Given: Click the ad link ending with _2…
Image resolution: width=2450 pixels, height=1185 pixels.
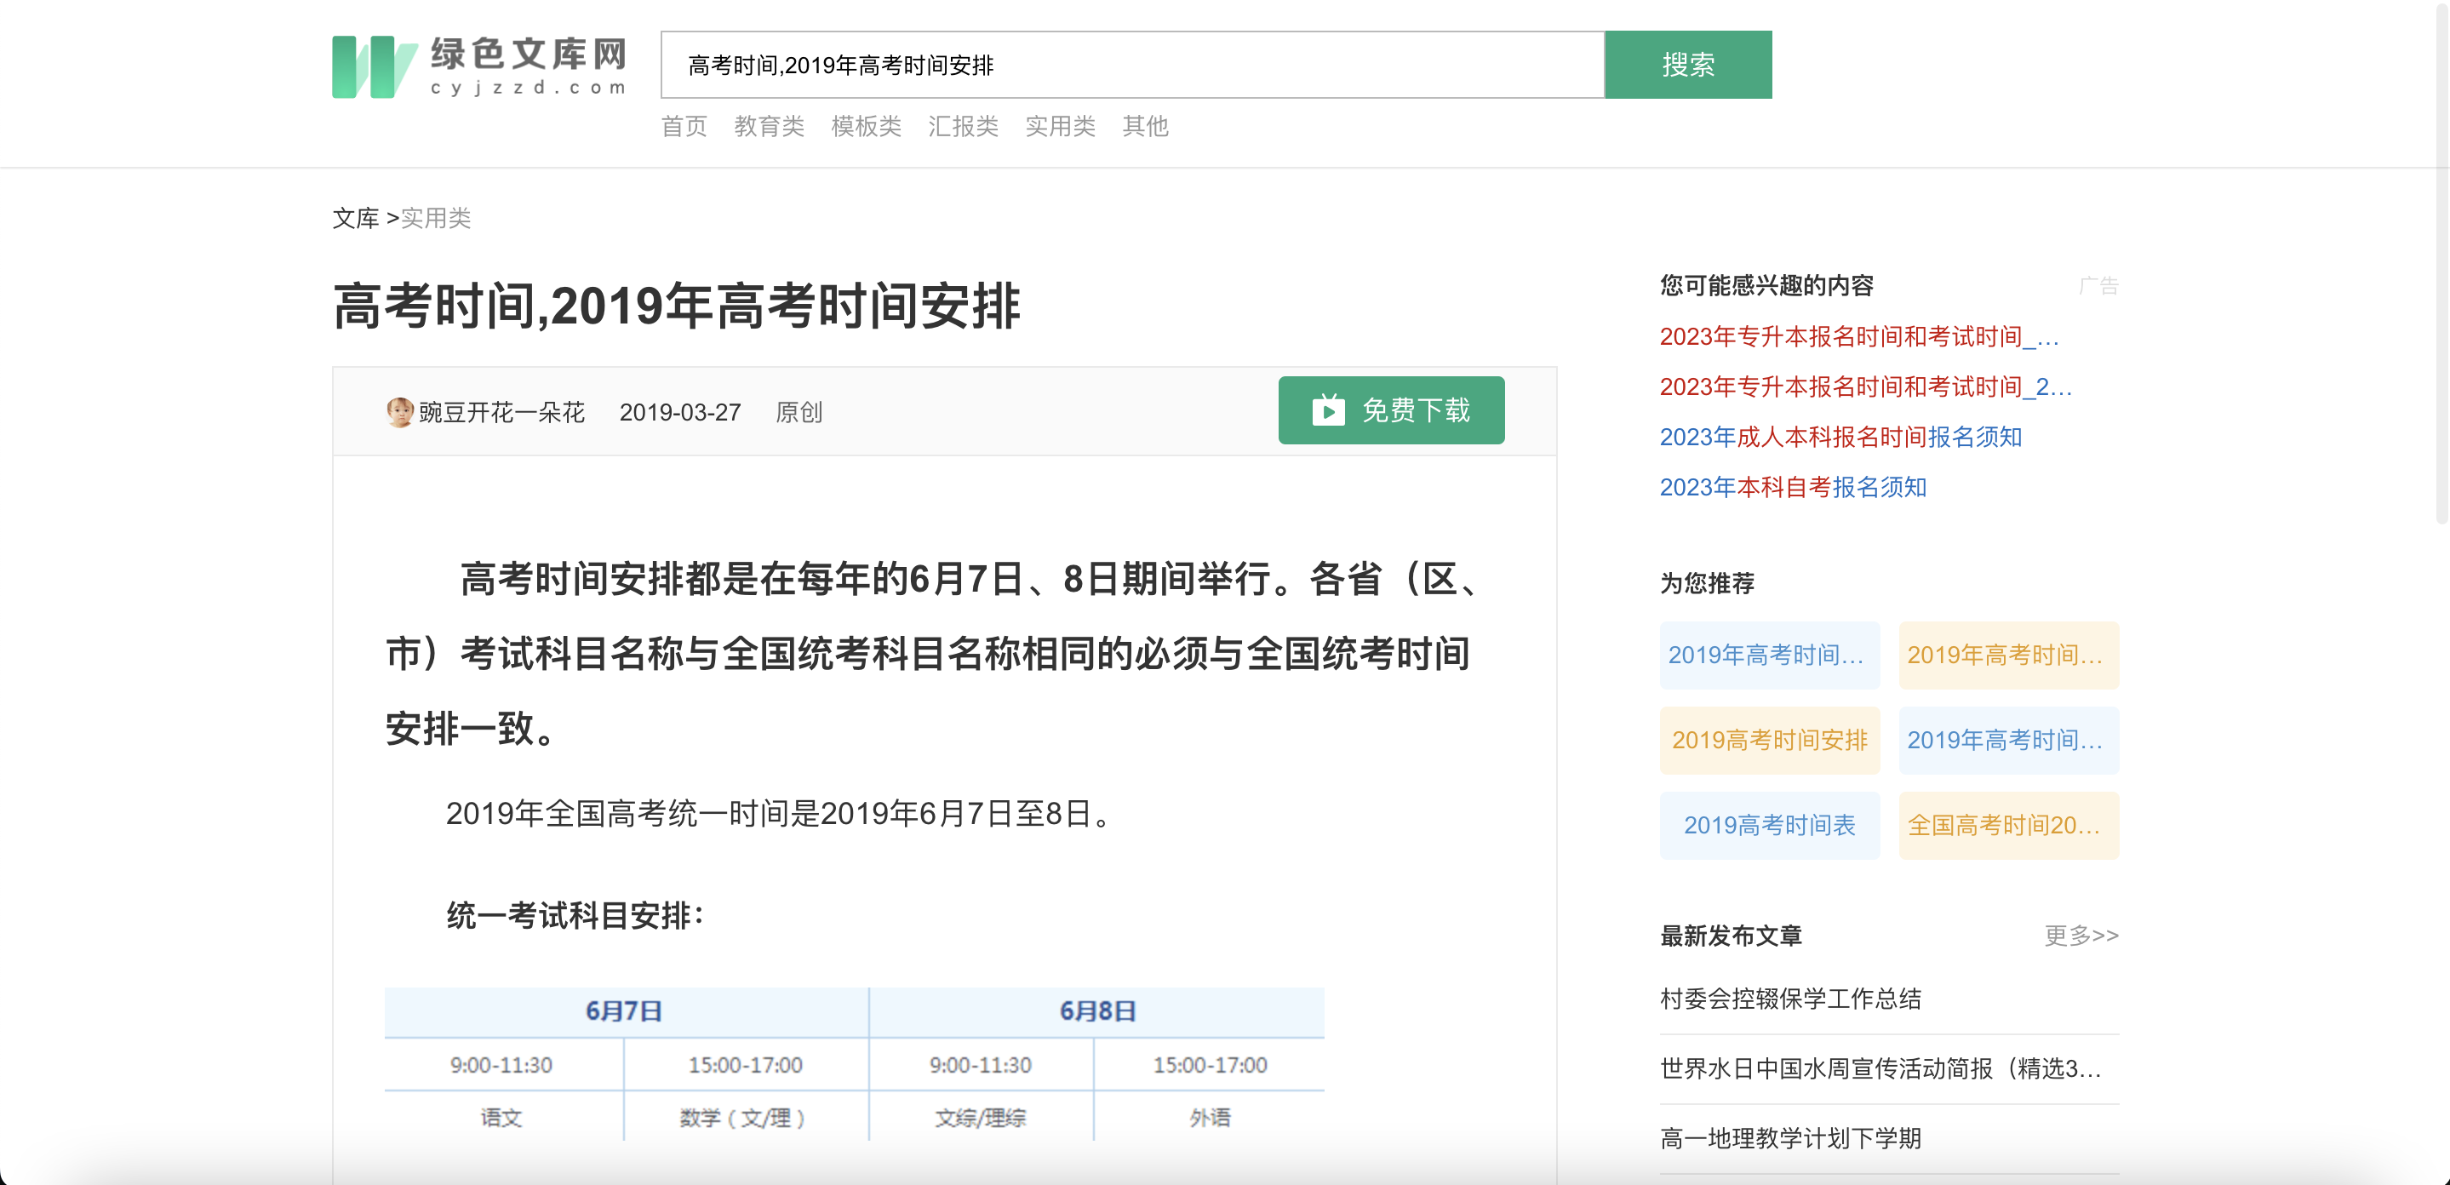Looking at the screenshot, I should (x=1864, y=387).
